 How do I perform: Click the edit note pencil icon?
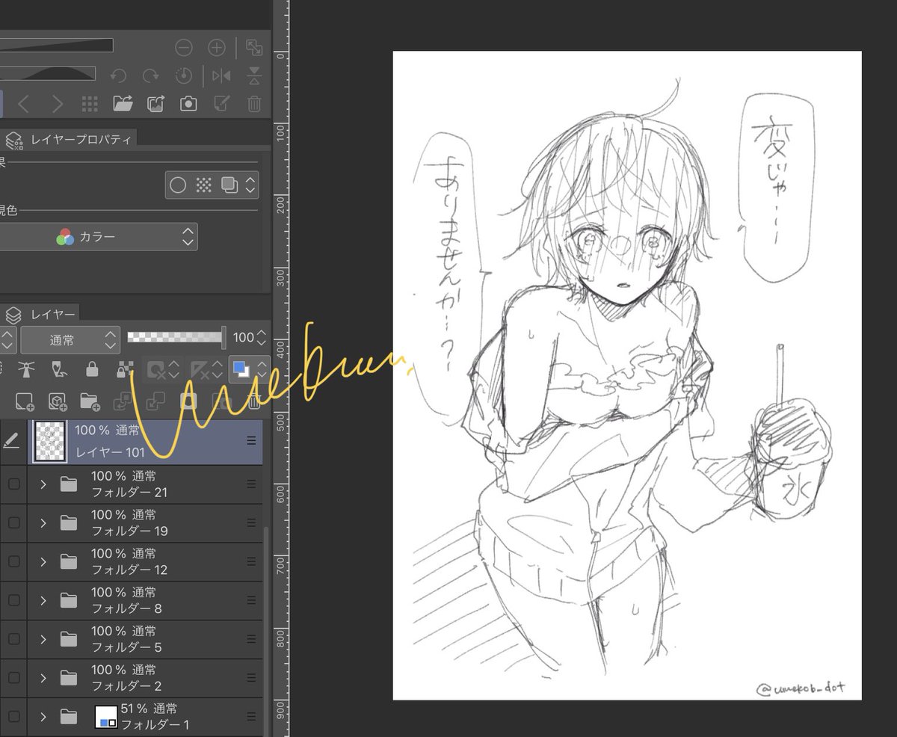(x=221, y=104)
